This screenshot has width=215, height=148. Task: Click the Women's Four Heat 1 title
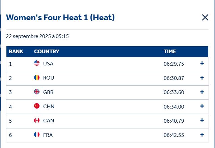tap(60, 18)
